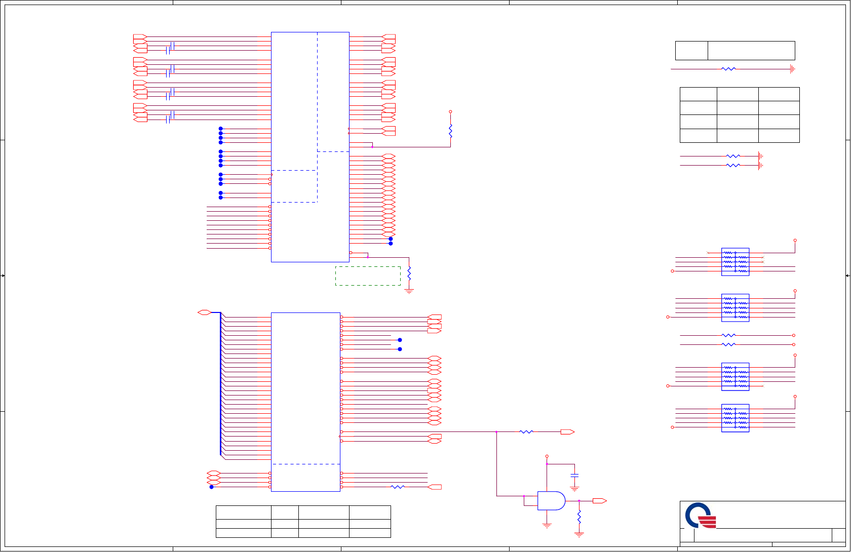Select the blue AND gate symbol
This screenshot has height=552, width=851.
(551, 500)
